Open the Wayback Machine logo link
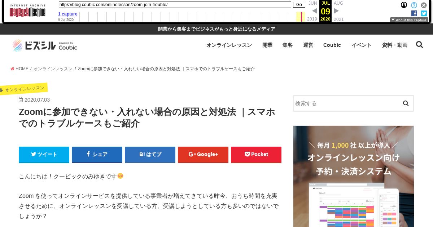 pyautogui.click(x=27, y=11)
